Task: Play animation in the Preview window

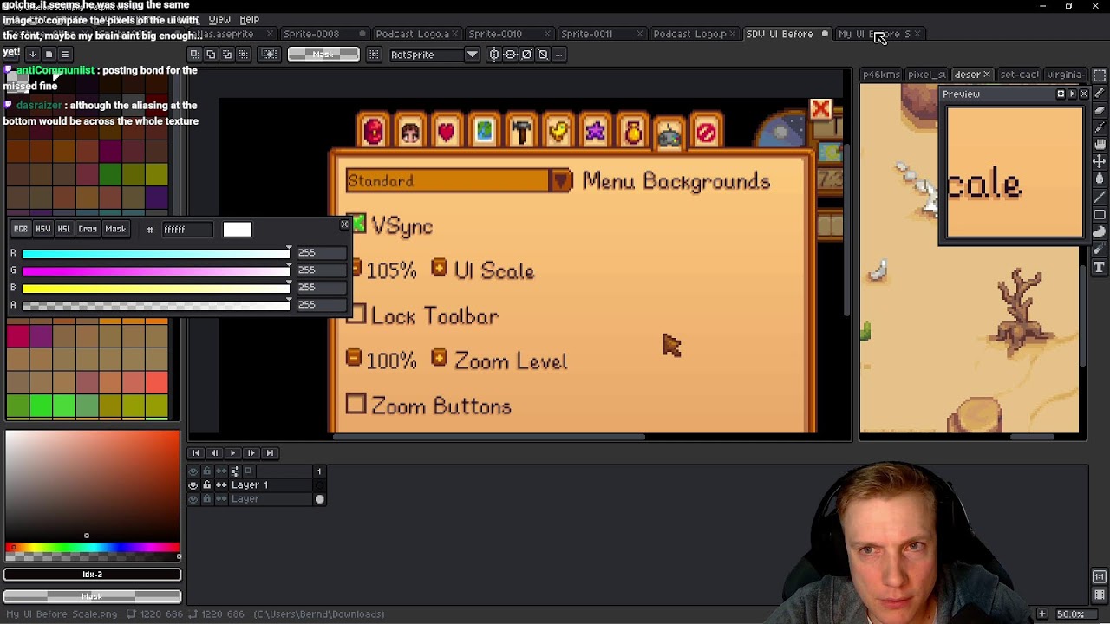Action: pos(1072,94)
